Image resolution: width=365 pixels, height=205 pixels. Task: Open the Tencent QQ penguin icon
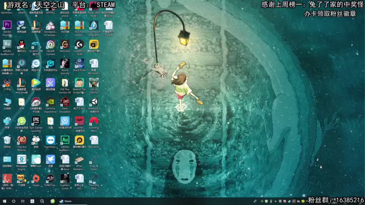pos(21,44)
